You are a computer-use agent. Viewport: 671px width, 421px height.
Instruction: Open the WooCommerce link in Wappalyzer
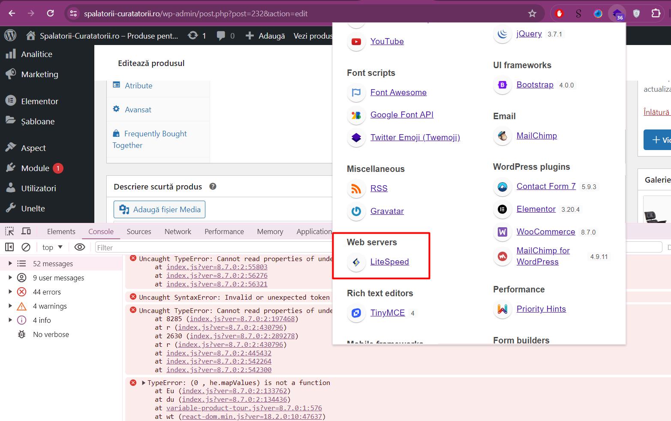(546, 232)
